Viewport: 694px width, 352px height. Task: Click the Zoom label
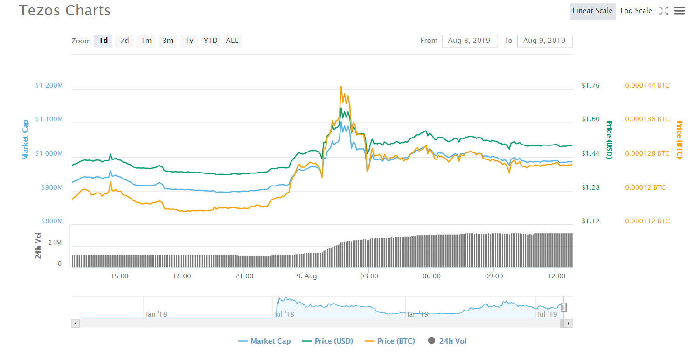point(81,41)
